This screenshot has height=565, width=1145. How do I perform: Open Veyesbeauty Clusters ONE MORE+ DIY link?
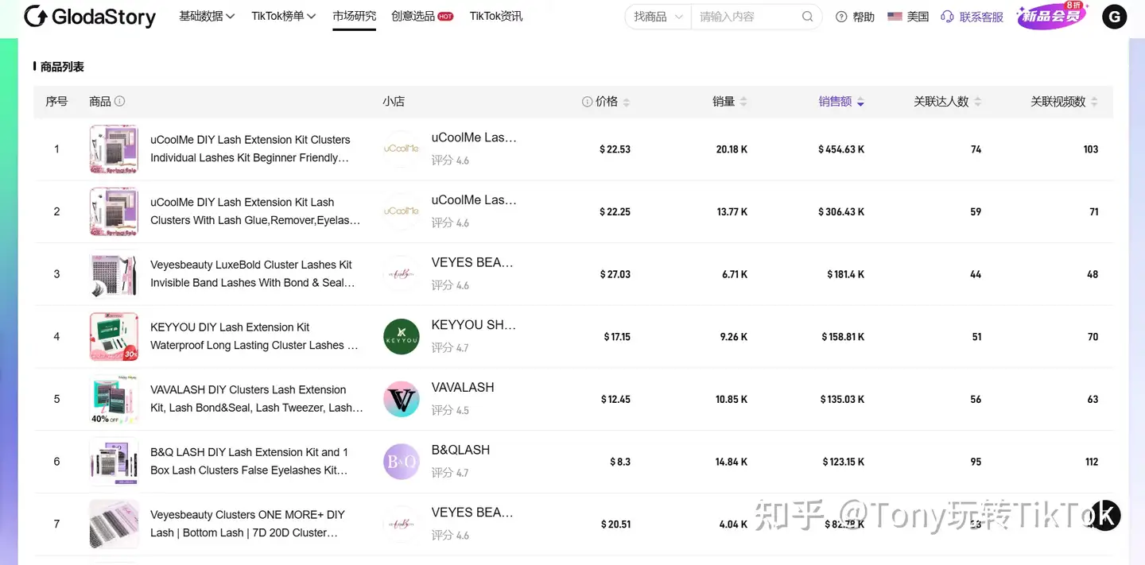click(248, 524)
